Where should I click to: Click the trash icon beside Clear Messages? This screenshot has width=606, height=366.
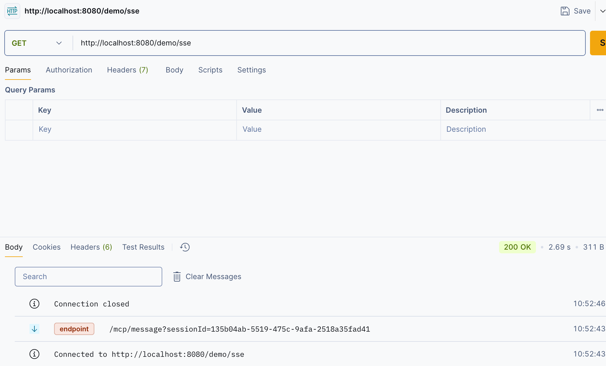(177, 276)
